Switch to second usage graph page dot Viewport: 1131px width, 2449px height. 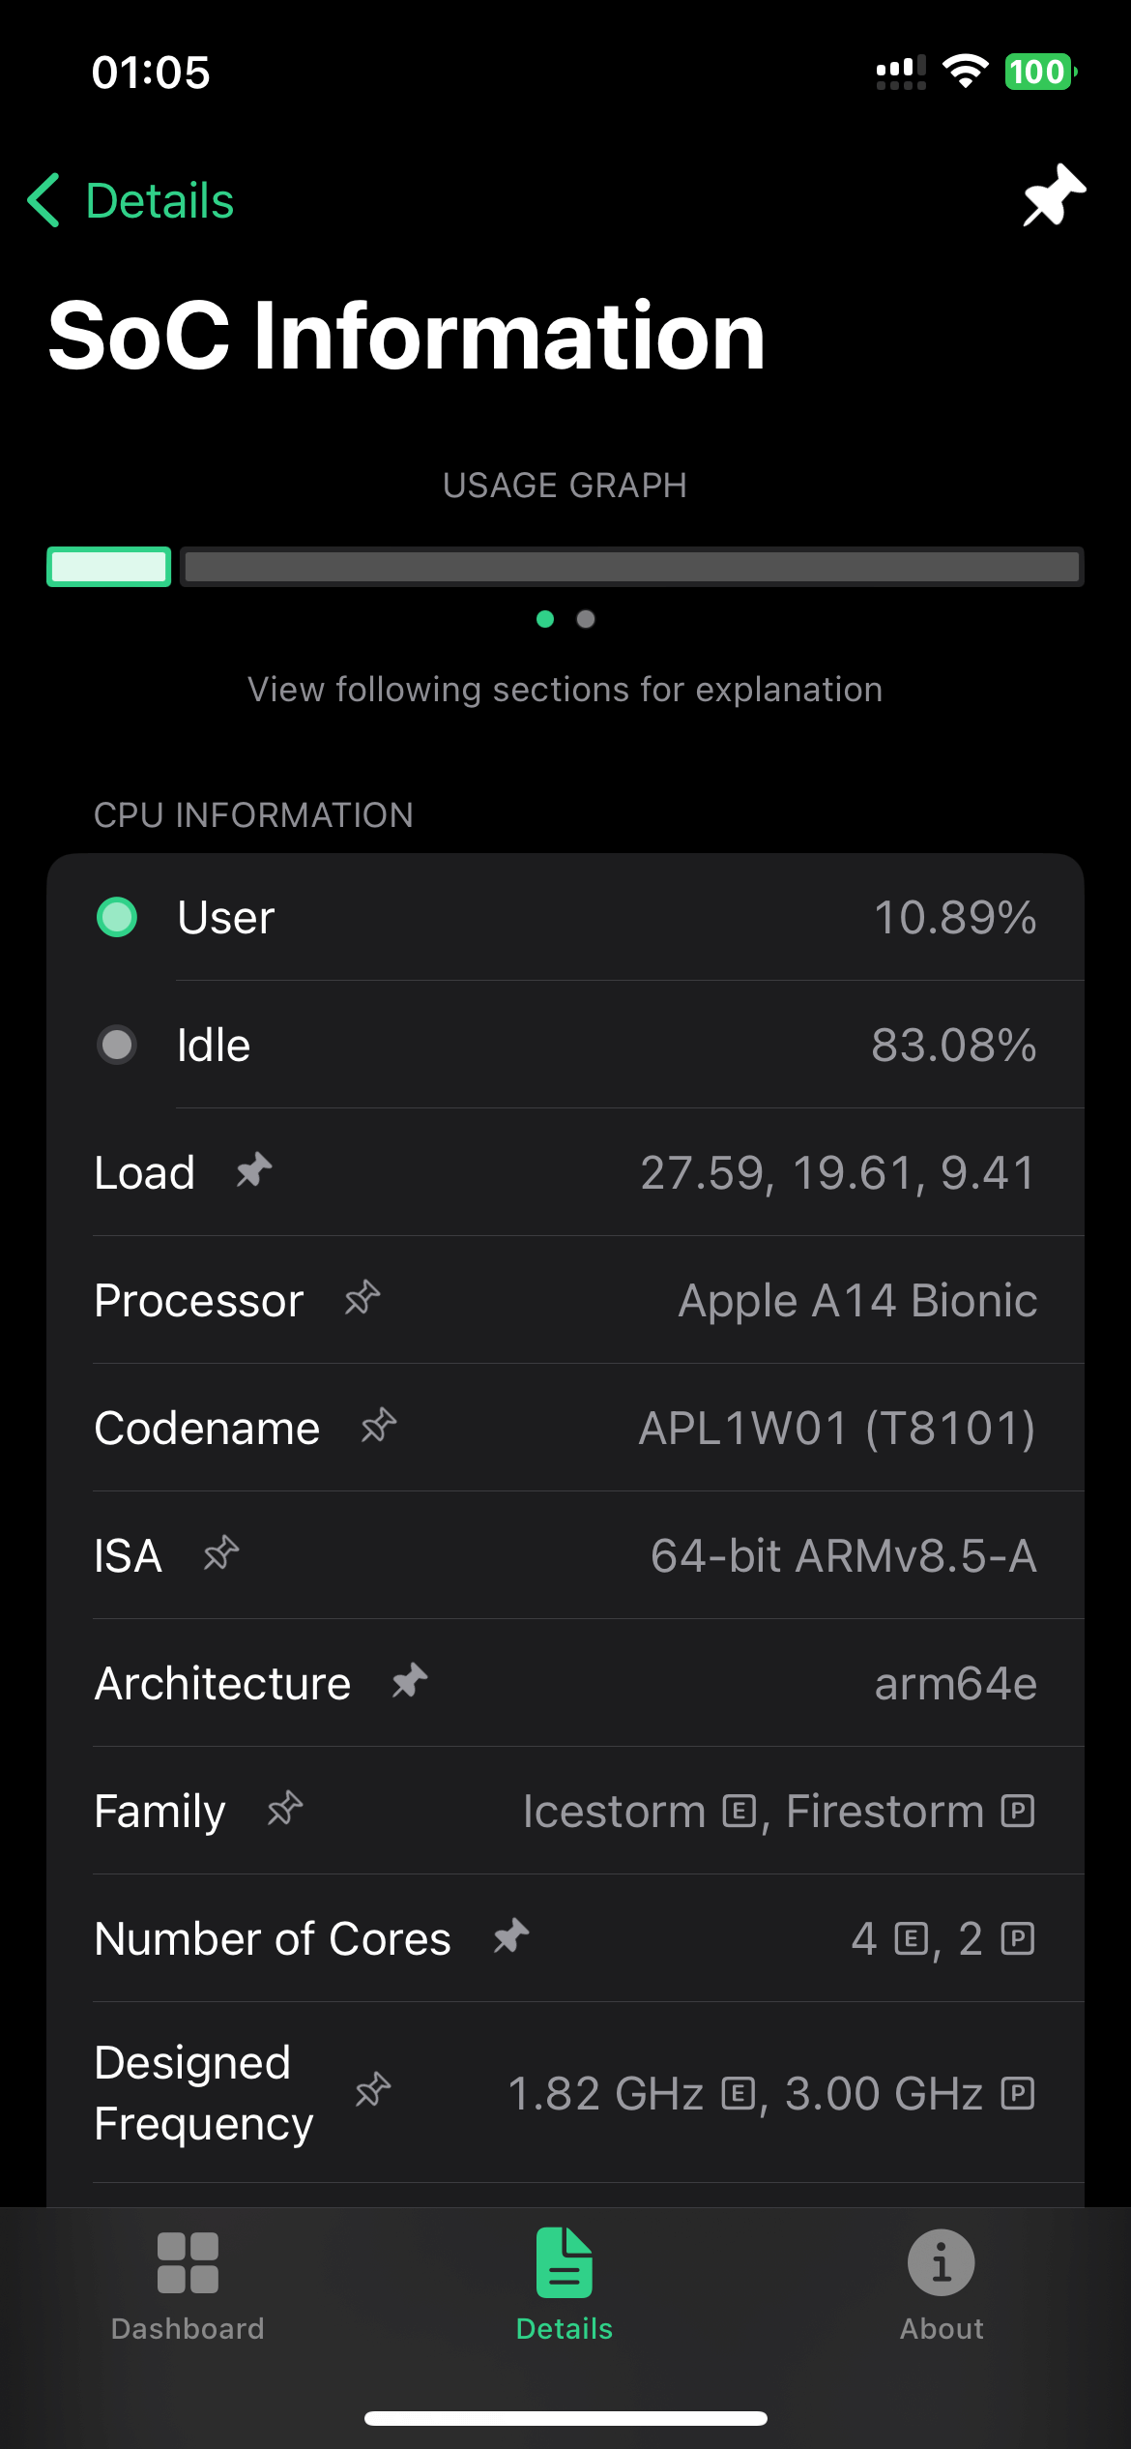pos(586,619)
